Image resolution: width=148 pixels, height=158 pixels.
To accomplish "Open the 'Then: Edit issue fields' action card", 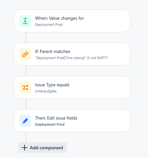I will coord(72,121).
